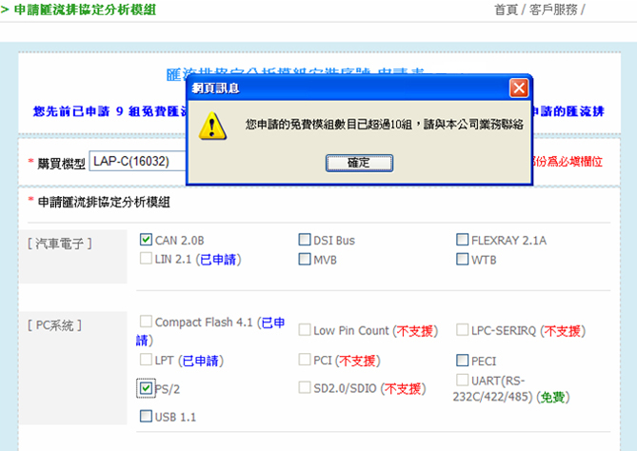Click the disabled LIN 2.1 checkbox
The image size is (637, 451).
[x=146, y=259]
